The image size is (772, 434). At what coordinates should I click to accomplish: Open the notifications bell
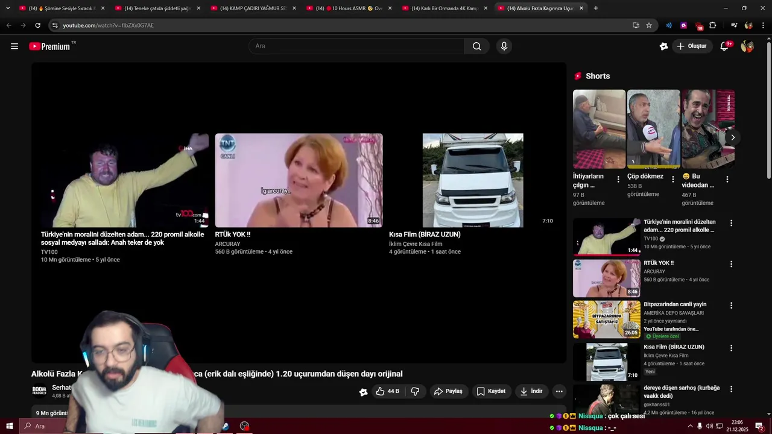(x=725, y=46)
